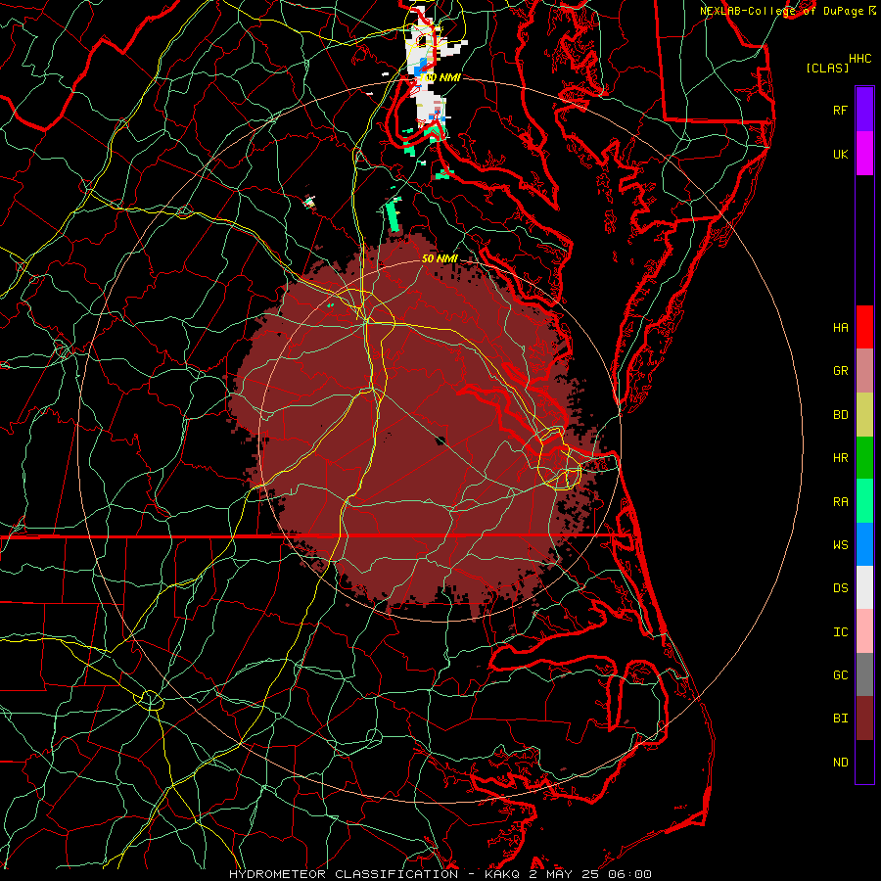Viewport: 881px width, 881px height.
Task: Click the BI maroon legend swatch
Action: point(864,719)
